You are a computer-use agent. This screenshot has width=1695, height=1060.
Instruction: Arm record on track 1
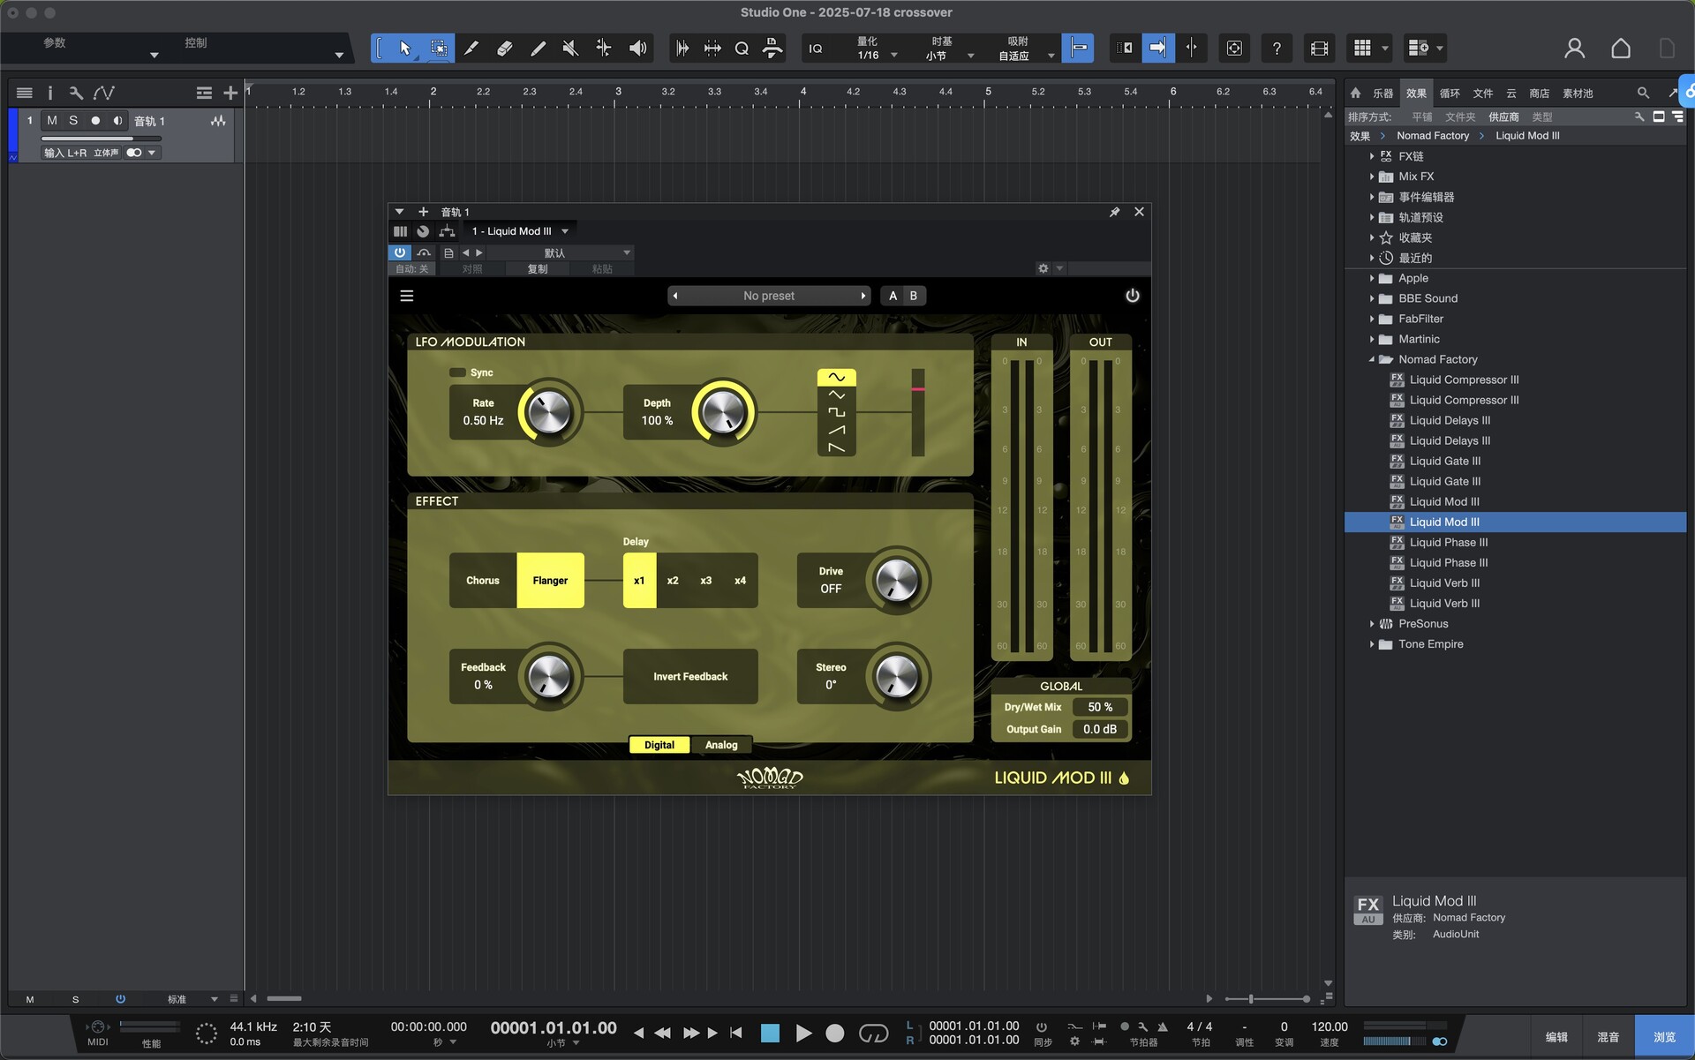coord(95,121)
